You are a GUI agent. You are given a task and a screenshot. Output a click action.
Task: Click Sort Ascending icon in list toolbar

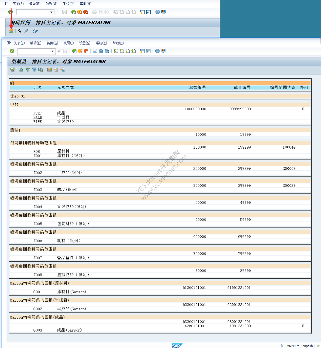point(21,70)
